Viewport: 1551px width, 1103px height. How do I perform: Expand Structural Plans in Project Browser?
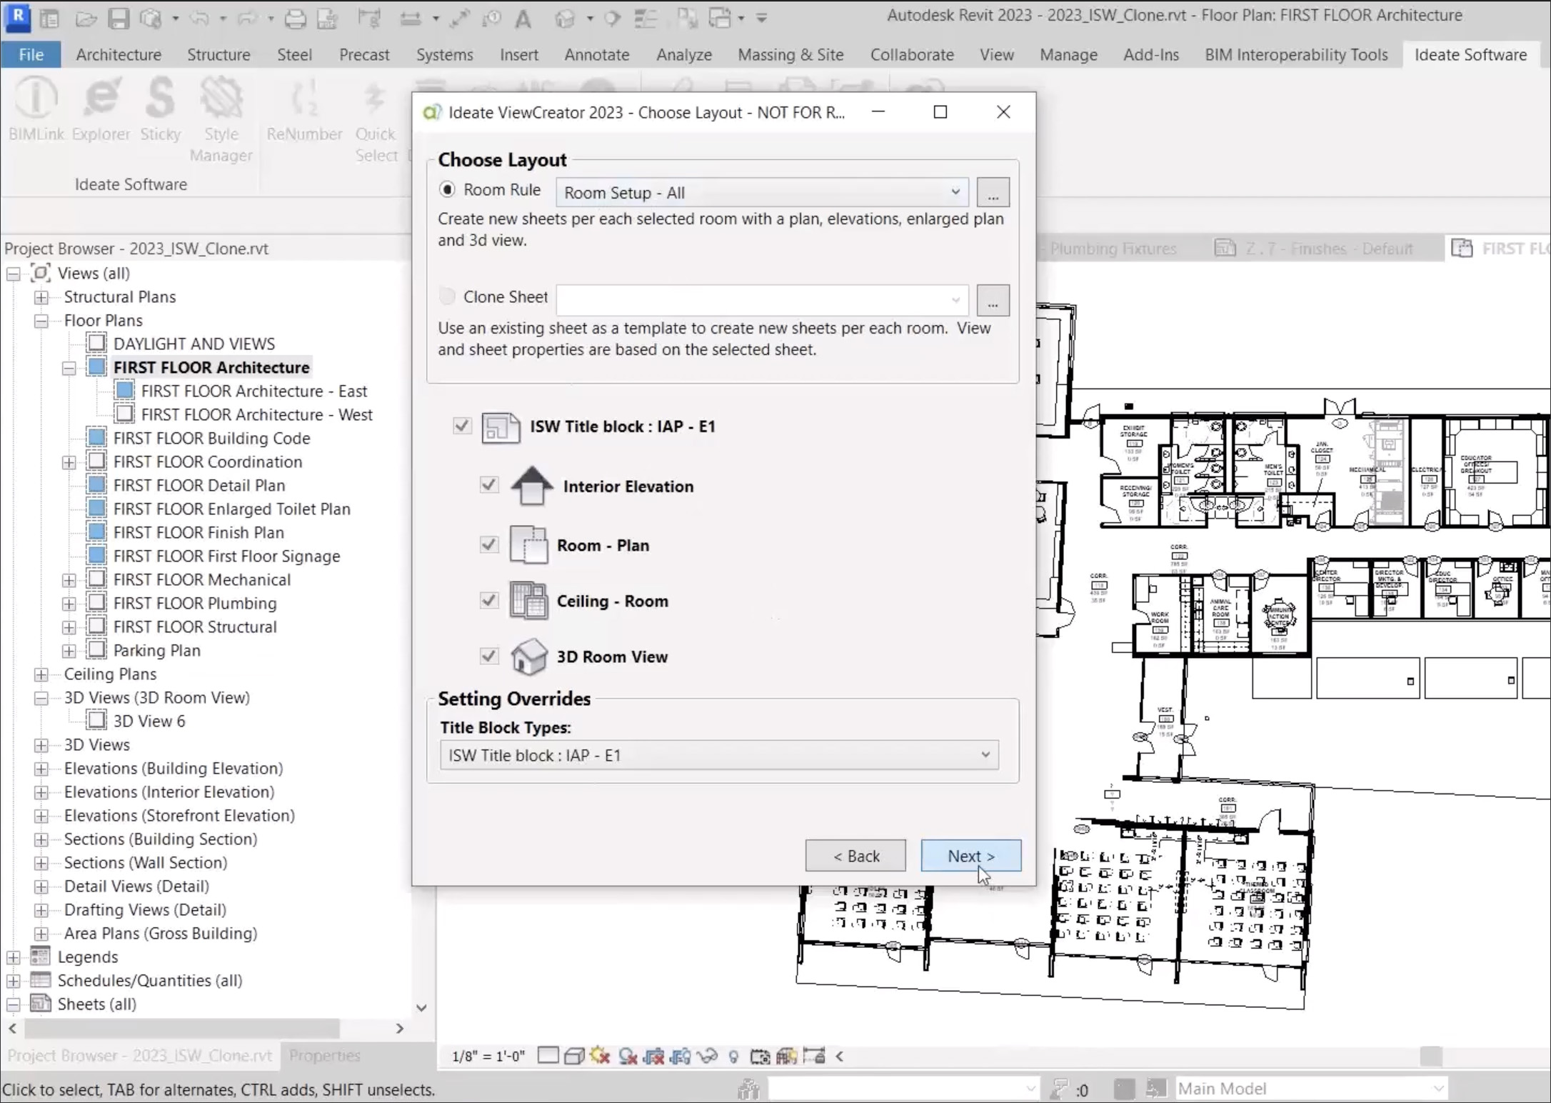click(x=41, y=297)
